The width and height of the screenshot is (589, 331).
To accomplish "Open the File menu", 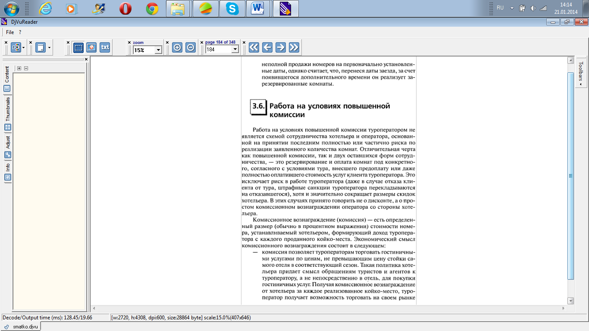I will click(x=10, y=32).
